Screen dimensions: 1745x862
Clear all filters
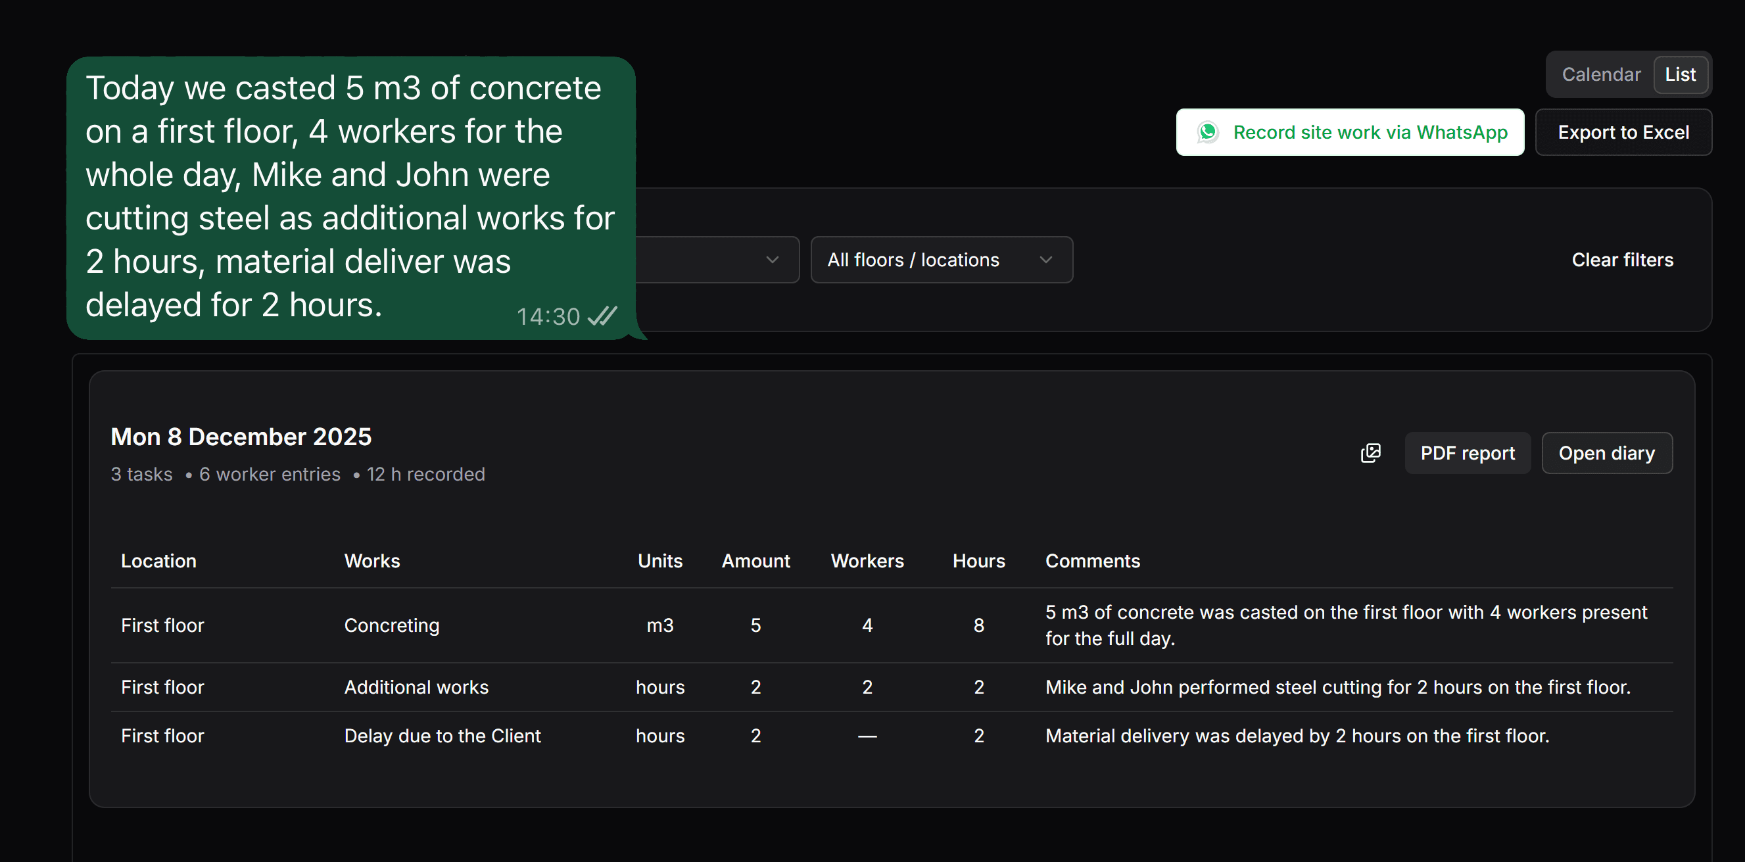(x=1621, y=260)
